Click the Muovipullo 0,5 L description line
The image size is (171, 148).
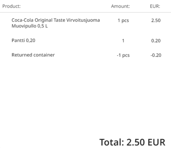point(30,26)
